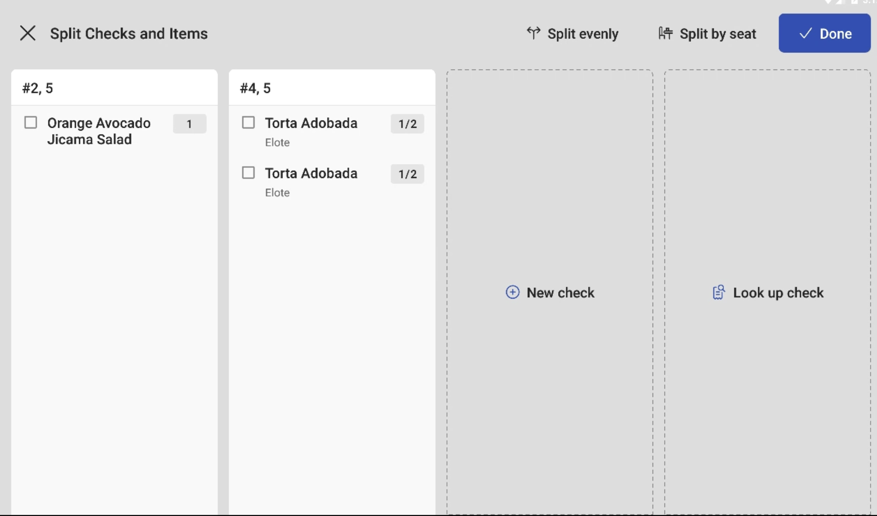Select the first Torta Adobada checkbox
Screen dimensions: 877x516
tap(248, 123)
